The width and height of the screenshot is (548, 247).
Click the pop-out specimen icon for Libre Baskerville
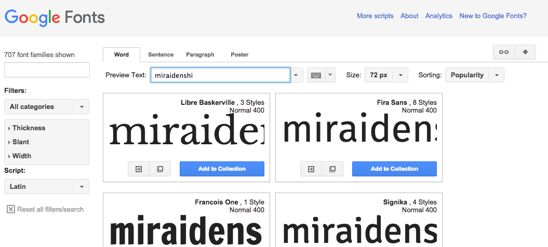pyautogui.click(x=160, y=169)
